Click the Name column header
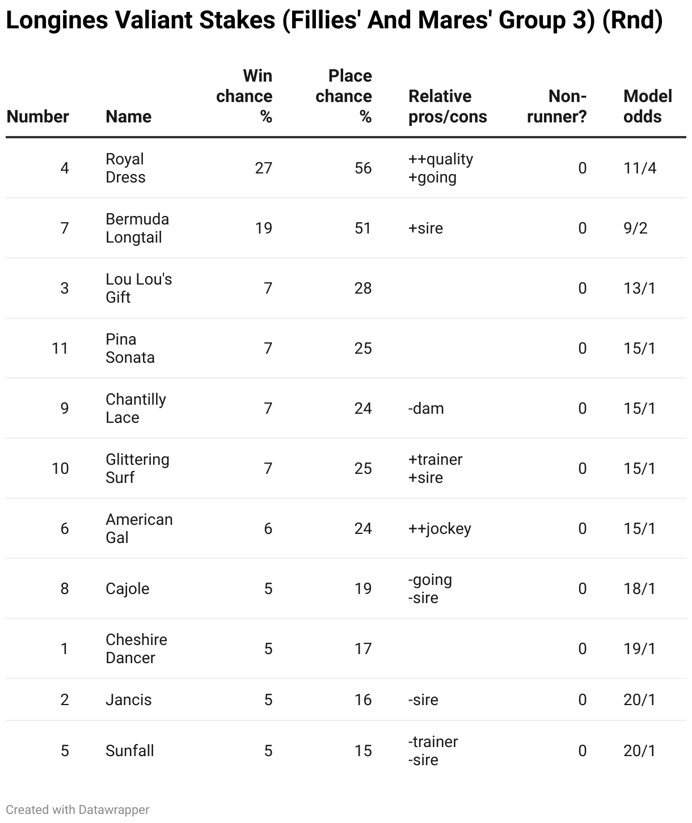This screenshot has height=823, width=692. tap(129, 117)
